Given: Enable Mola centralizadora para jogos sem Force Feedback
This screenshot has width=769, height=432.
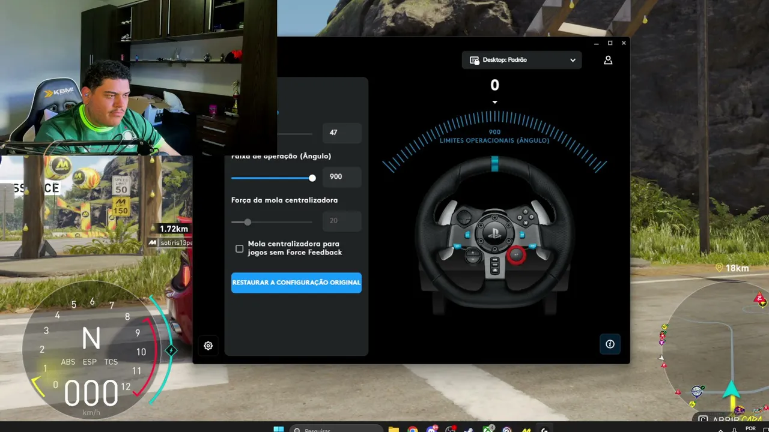Looking at the screenshot, I should pyautogui.click(x=240, y=248).
